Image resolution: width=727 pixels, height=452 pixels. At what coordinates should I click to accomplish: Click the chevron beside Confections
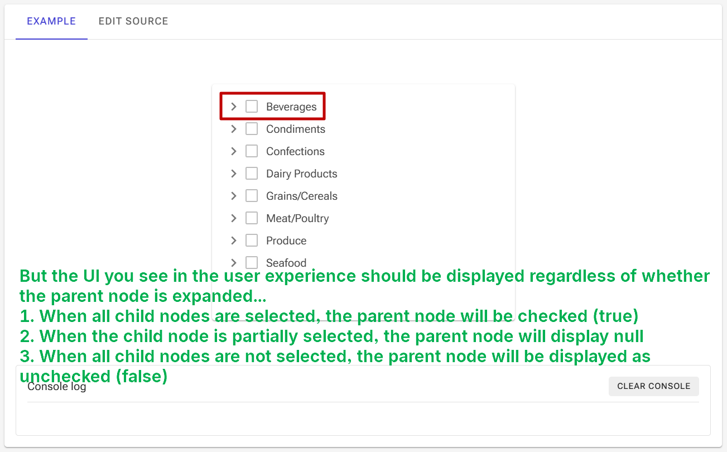tap(234, 151)
